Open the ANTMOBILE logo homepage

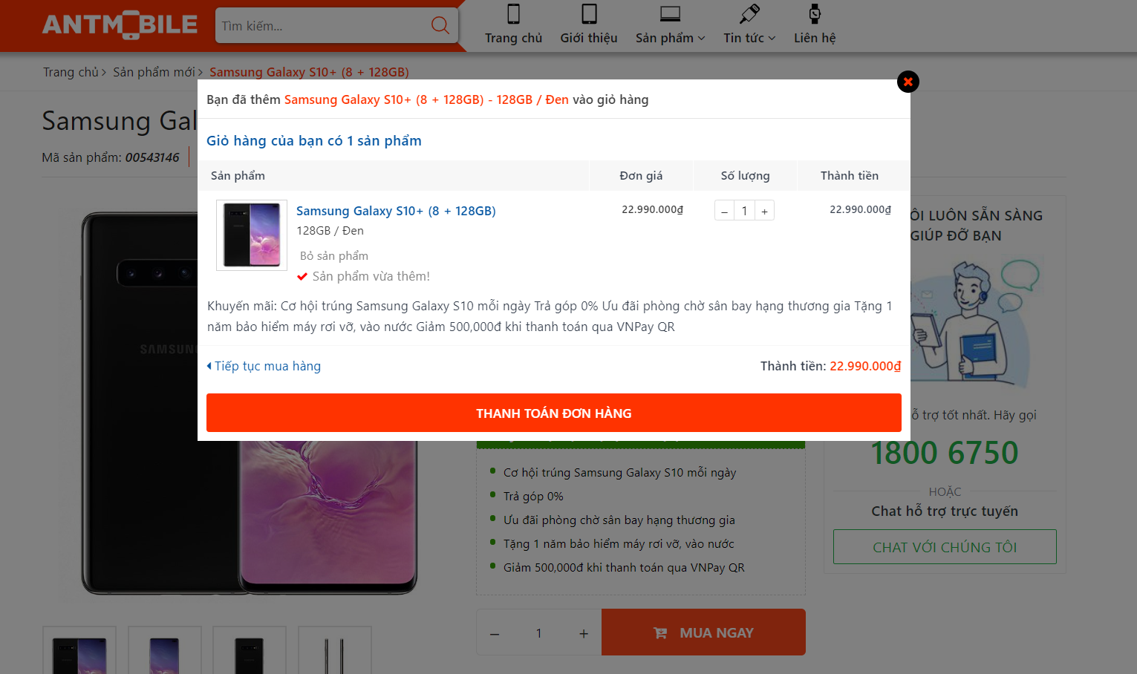(x=120, y=25)
